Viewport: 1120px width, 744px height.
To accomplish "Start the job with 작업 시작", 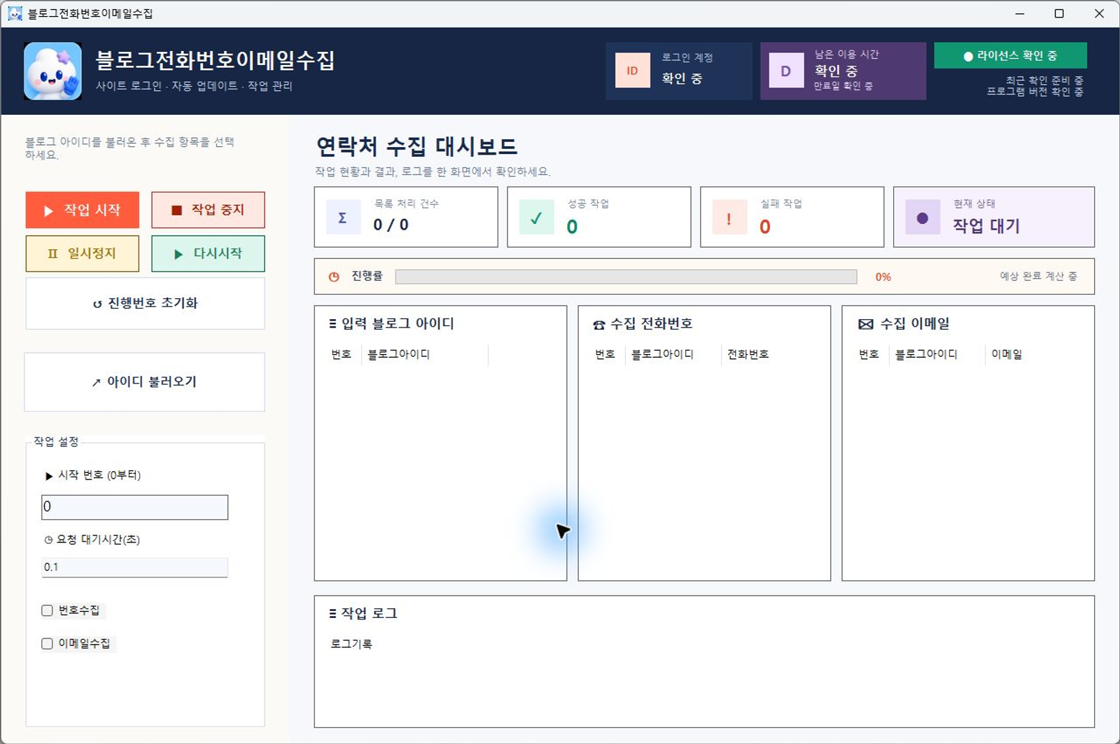I will tap(83, 210).
